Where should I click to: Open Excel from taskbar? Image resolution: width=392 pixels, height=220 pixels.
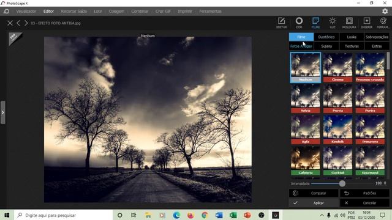pyautogui.click(x=233, y=215)
